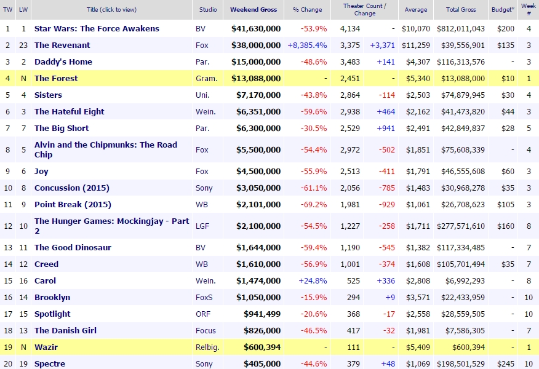539x369 pixels.
Task: Open Joy movie page
Action: pos(41,171)
